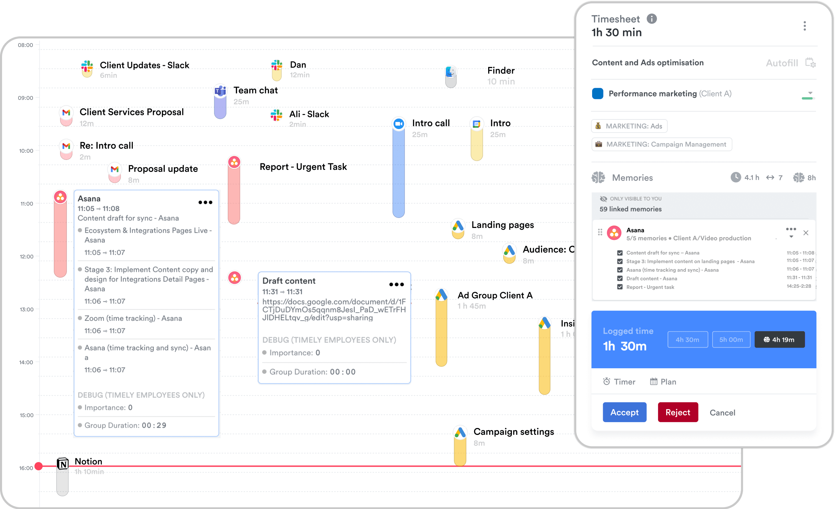The height and width of the screenshot is (509, 835).
Task: Click the Finder memory icon
Action: [x=450, y=71]
